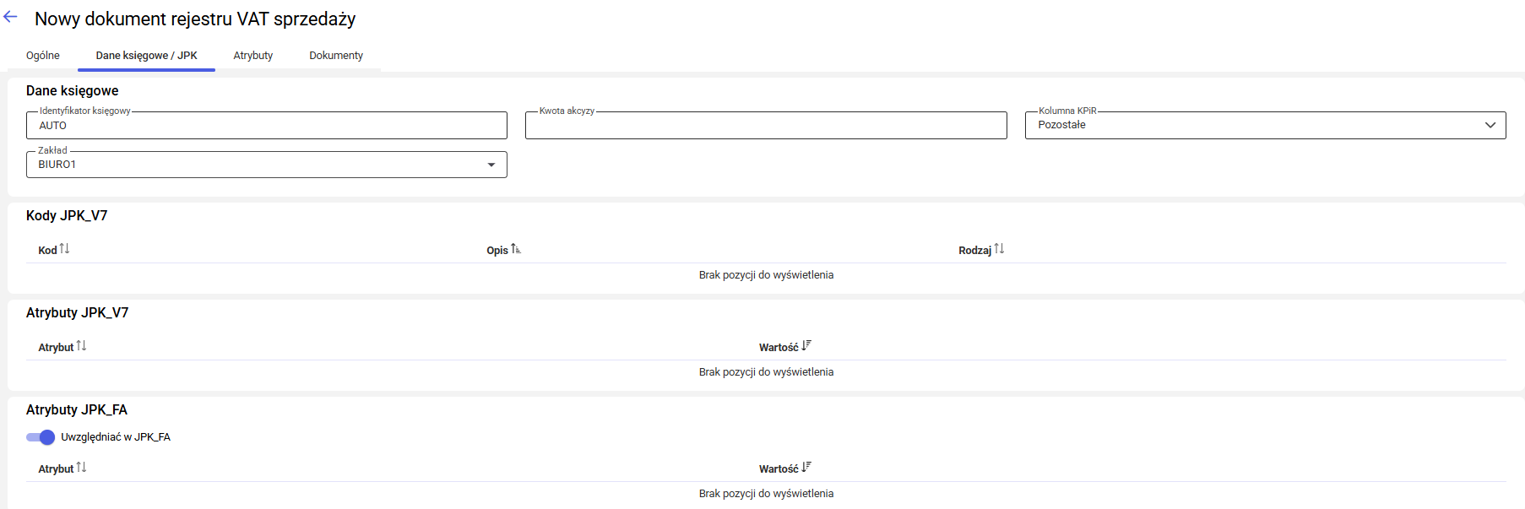Focus the Kwota akcyzy input field
The width and height of the screenshot is (1525, 509).
pyautogui.click(x=765, y=126)
